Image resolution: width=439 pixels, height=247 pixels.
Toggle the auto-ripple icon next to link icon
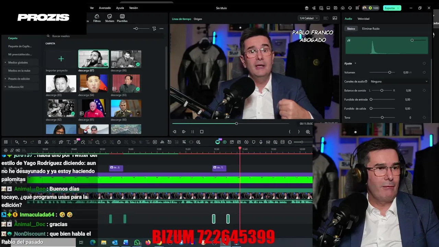pos(18,150)
